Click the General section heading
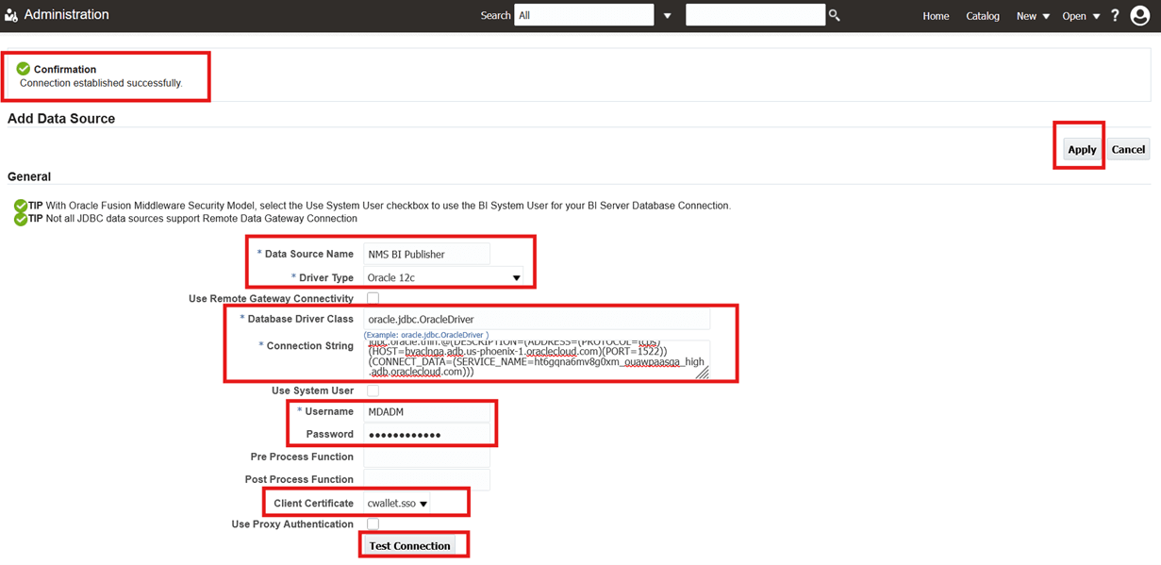 (29, 176)
